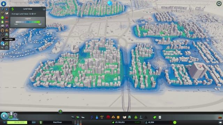The height and width of the screenshot is (125, 223).
Task: Click the citizen happiness smiley indicator
Action: (x=175, y=122)
